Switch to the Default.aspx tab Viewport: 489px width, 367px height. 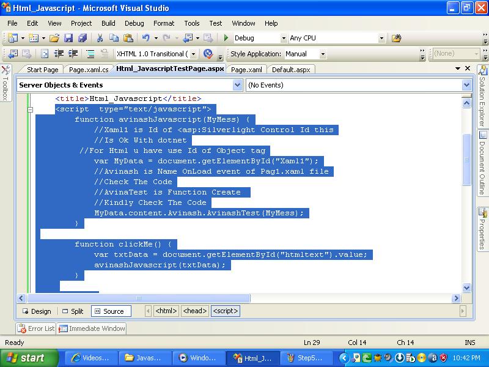click(x=291, y=70)
